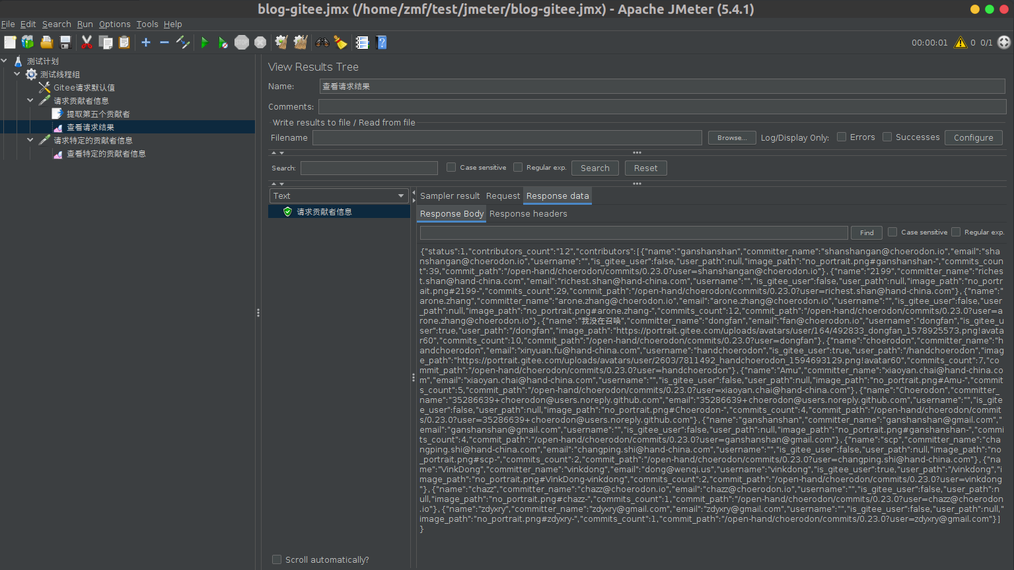Screen dimensions: 1014x570
Task: Save the test plan with floppy icon
Action: [x=65, y=42]
